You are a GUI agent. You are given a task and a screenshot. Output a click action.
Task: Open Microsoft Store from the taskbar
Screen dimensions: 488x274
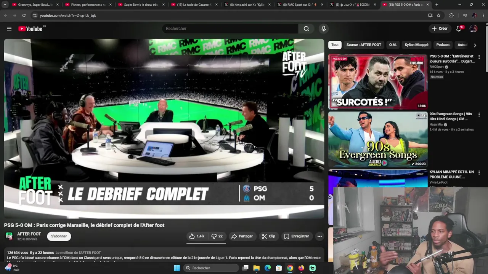tap(279, 268)
